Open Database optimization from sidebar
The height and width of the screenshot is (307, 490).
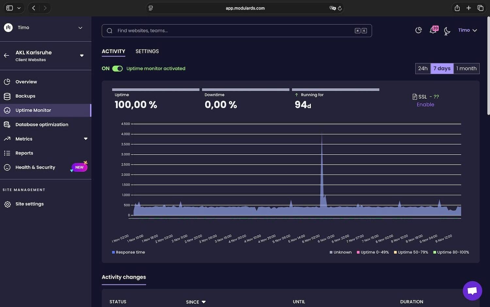(41, 124)
